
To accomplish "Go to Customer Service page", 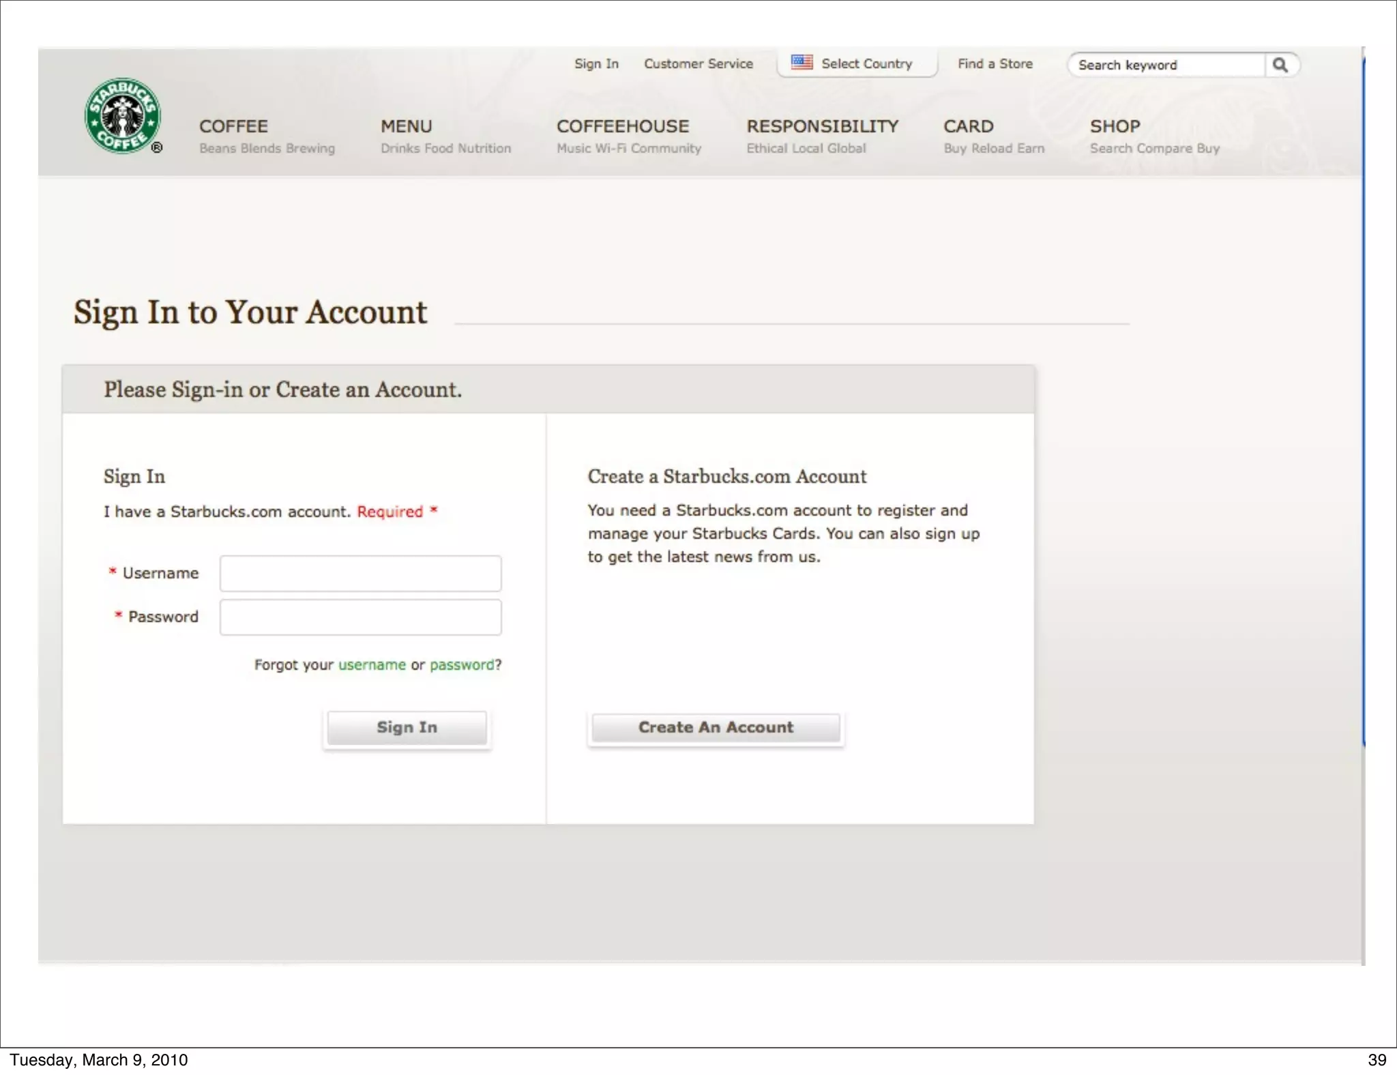I will point(698,63).
